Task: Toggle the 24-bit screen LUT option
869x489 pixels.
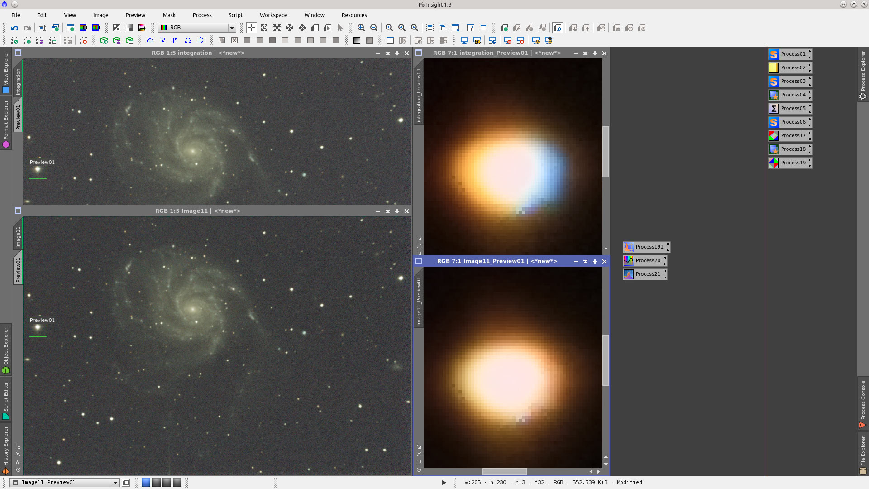Action: (x=477, y=40)
